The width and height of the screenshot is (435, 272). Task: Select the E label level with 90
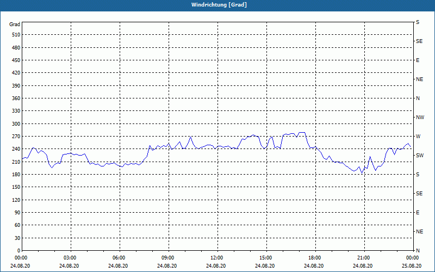[x=418, y=213]
